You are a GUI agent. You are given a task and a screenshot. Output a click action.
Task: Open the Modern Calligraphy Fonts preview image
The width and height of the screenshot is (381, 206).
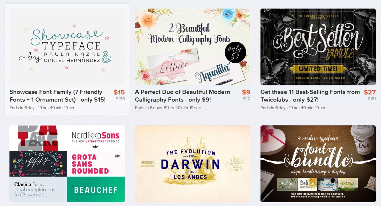pos(192,47)
